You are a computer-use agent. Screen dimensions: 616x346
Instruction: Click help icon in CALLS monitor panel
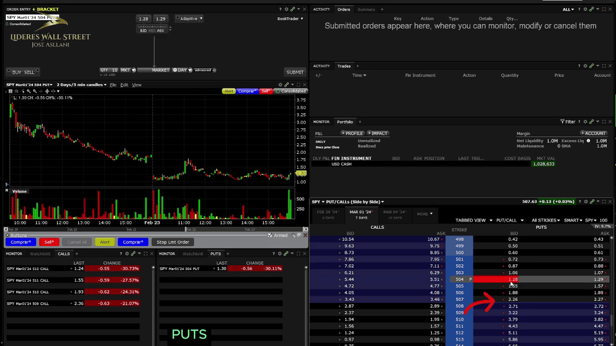[121, 254]
